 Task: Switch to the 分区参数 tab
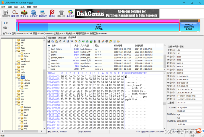pyautogui.click(x=52, y=38)
